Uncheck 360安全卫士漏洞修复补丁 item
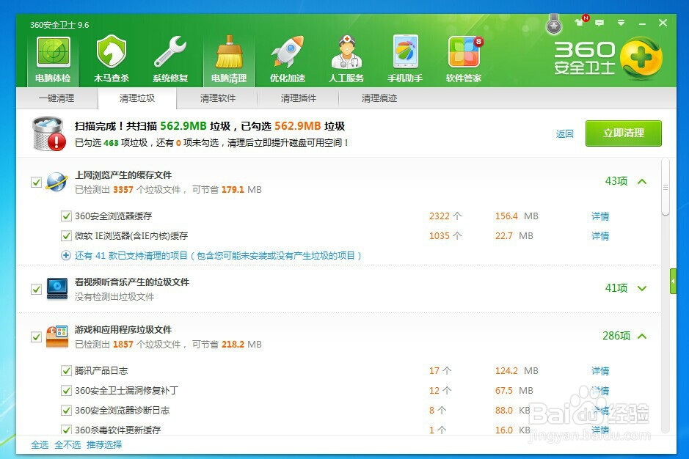Viewport: 689px width, 459px height. [66, 390]
